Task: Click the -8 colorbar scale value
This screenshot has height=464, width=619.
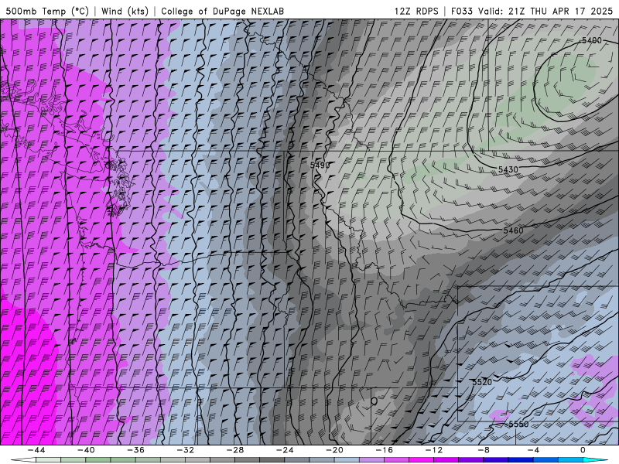Action: click(484, 450)
